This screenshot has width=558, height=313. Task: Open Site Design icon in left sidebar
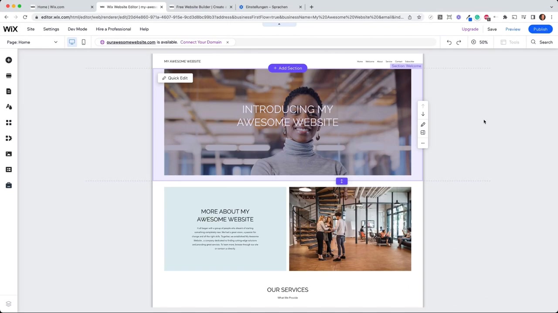[x=9, y=107]
